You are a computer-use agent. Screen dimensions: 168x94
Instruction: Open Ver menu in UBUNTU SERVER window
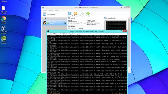coord(61,34)
